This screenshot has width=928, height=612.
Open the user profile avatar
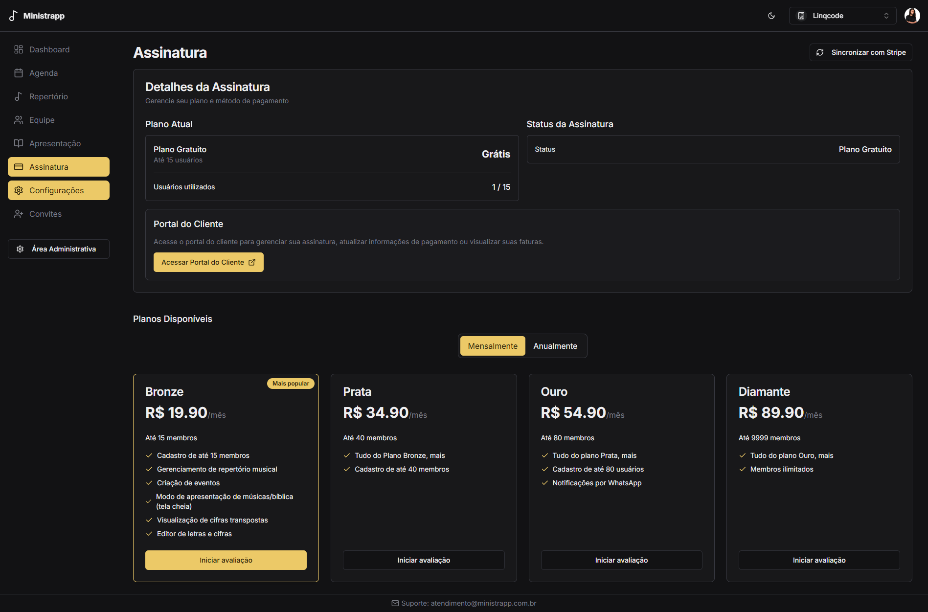tap(912, 16)
